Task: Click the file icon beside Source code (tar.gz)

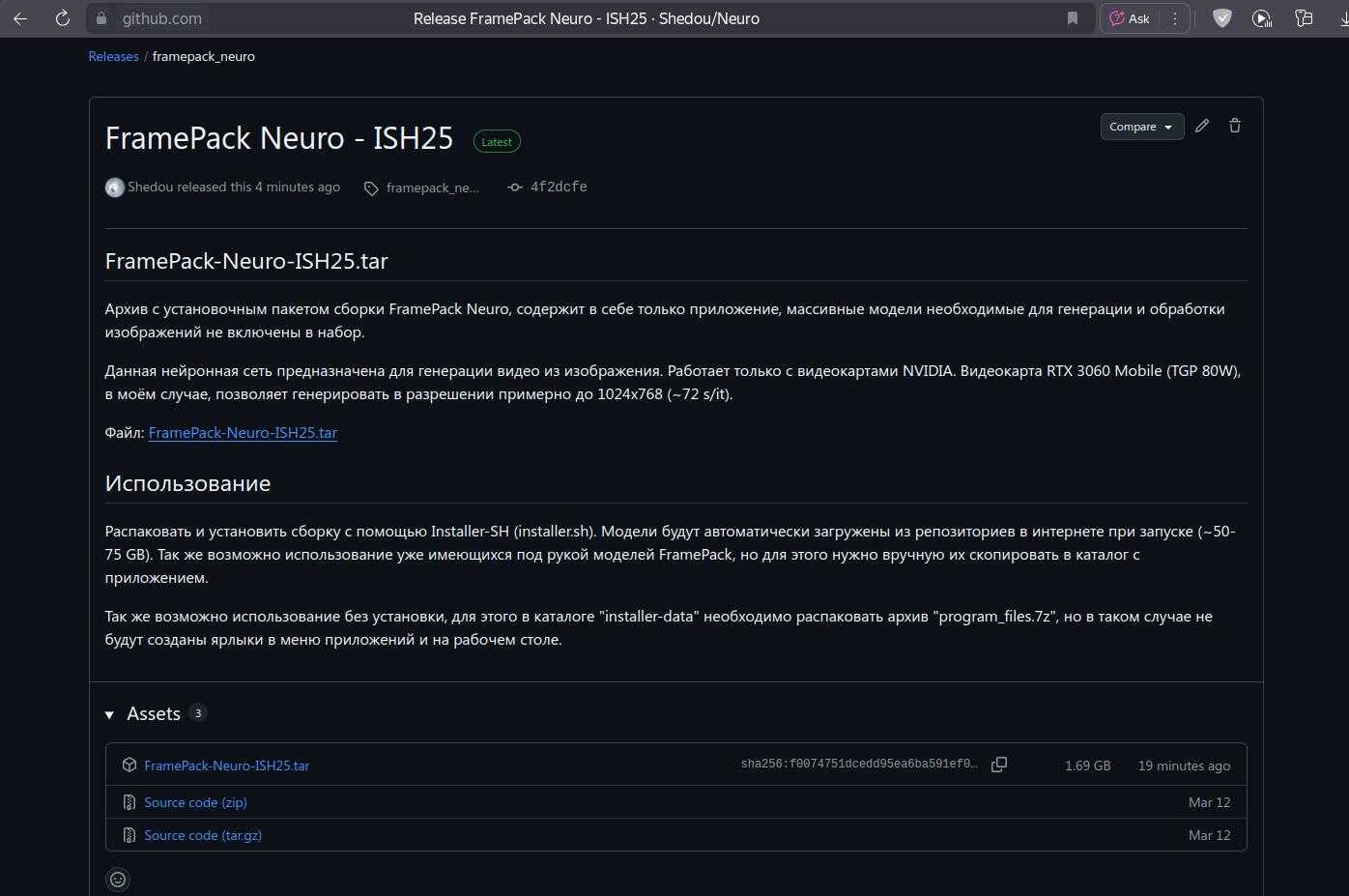Action: pyautogui.click(x=129, y=835)
